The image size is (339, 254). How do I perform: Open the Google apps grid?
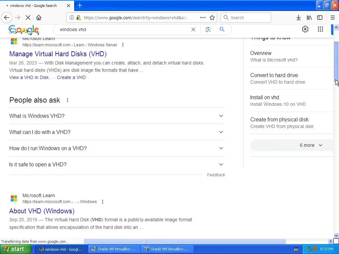click(x=320, y=29)
